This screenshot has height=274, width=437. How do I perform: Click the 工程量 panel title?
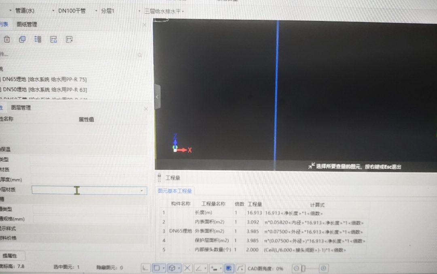pyautogui.click(x=173, y=178)
